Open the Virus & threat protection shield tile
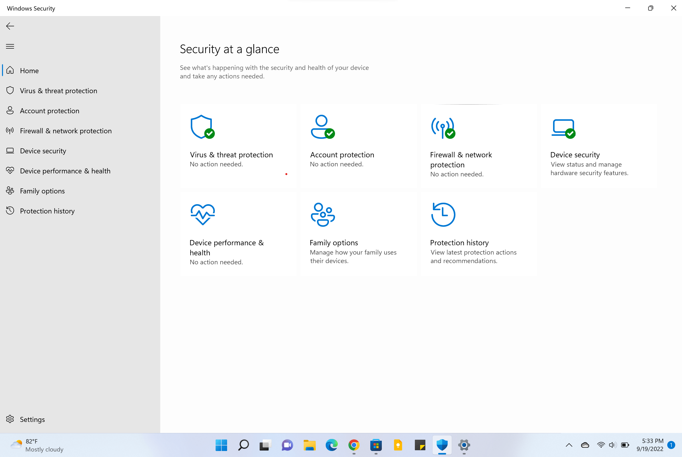Viewport: 682px width, 457px height. (x=238, y=146)
